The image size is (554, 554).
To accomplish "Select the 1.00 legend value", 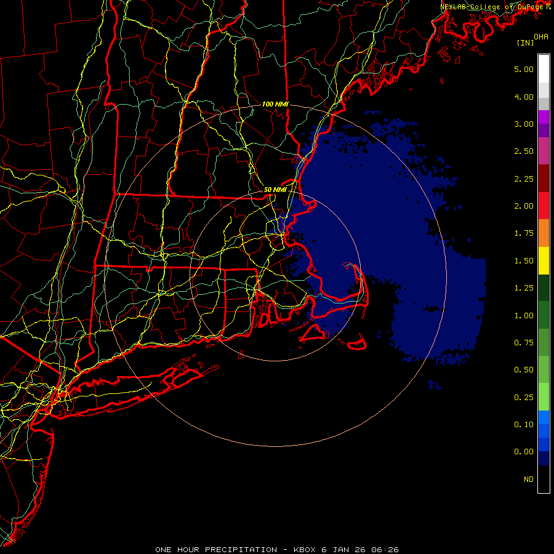I will [x=524, y=316].
